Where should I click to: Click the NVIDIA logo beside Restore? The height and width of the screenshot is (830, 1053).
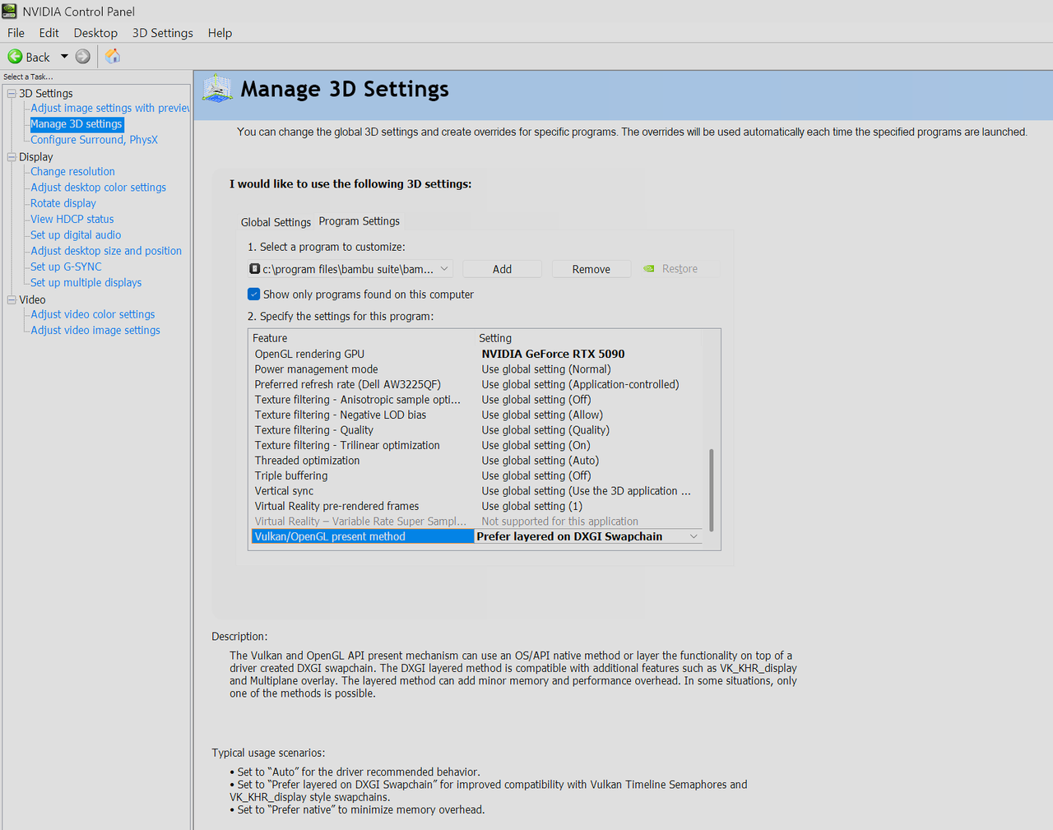pos(649,269)
